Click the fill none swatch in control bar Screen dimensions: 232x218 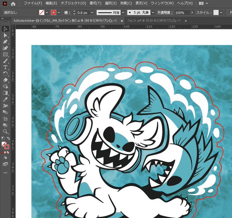(42, 13)
